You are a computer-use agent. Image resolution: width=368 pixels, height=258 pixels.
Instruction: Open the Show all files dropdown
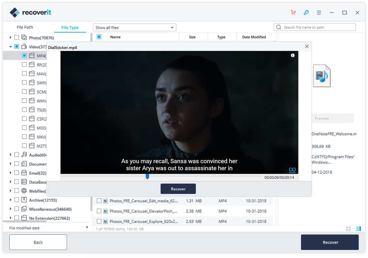[x=135, y=27]
